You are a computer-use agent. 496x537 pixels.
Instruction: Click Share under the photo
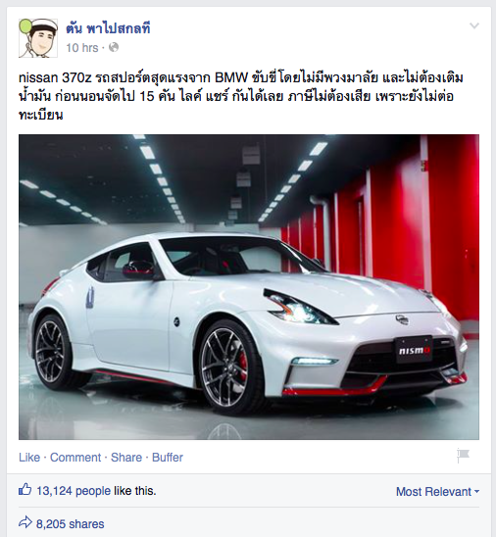(126, 458)
